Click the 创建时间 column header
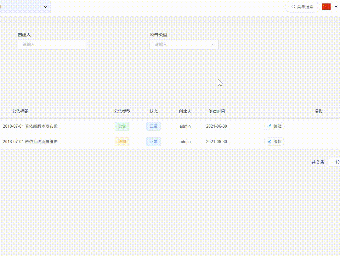The image size is (340, 256). click(216, 111)
